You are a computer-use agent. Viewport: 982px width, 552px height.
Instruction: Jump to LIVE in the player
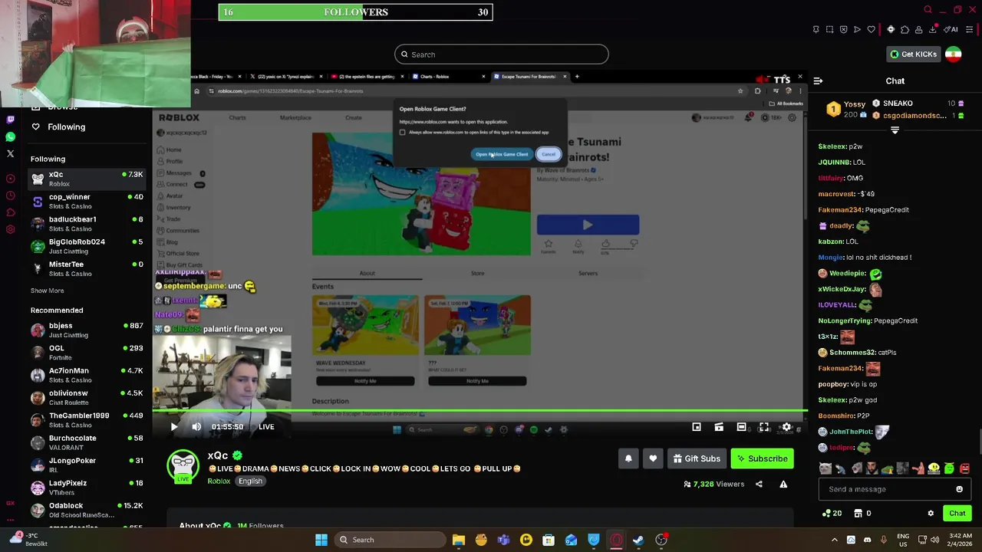click(266, 427)
